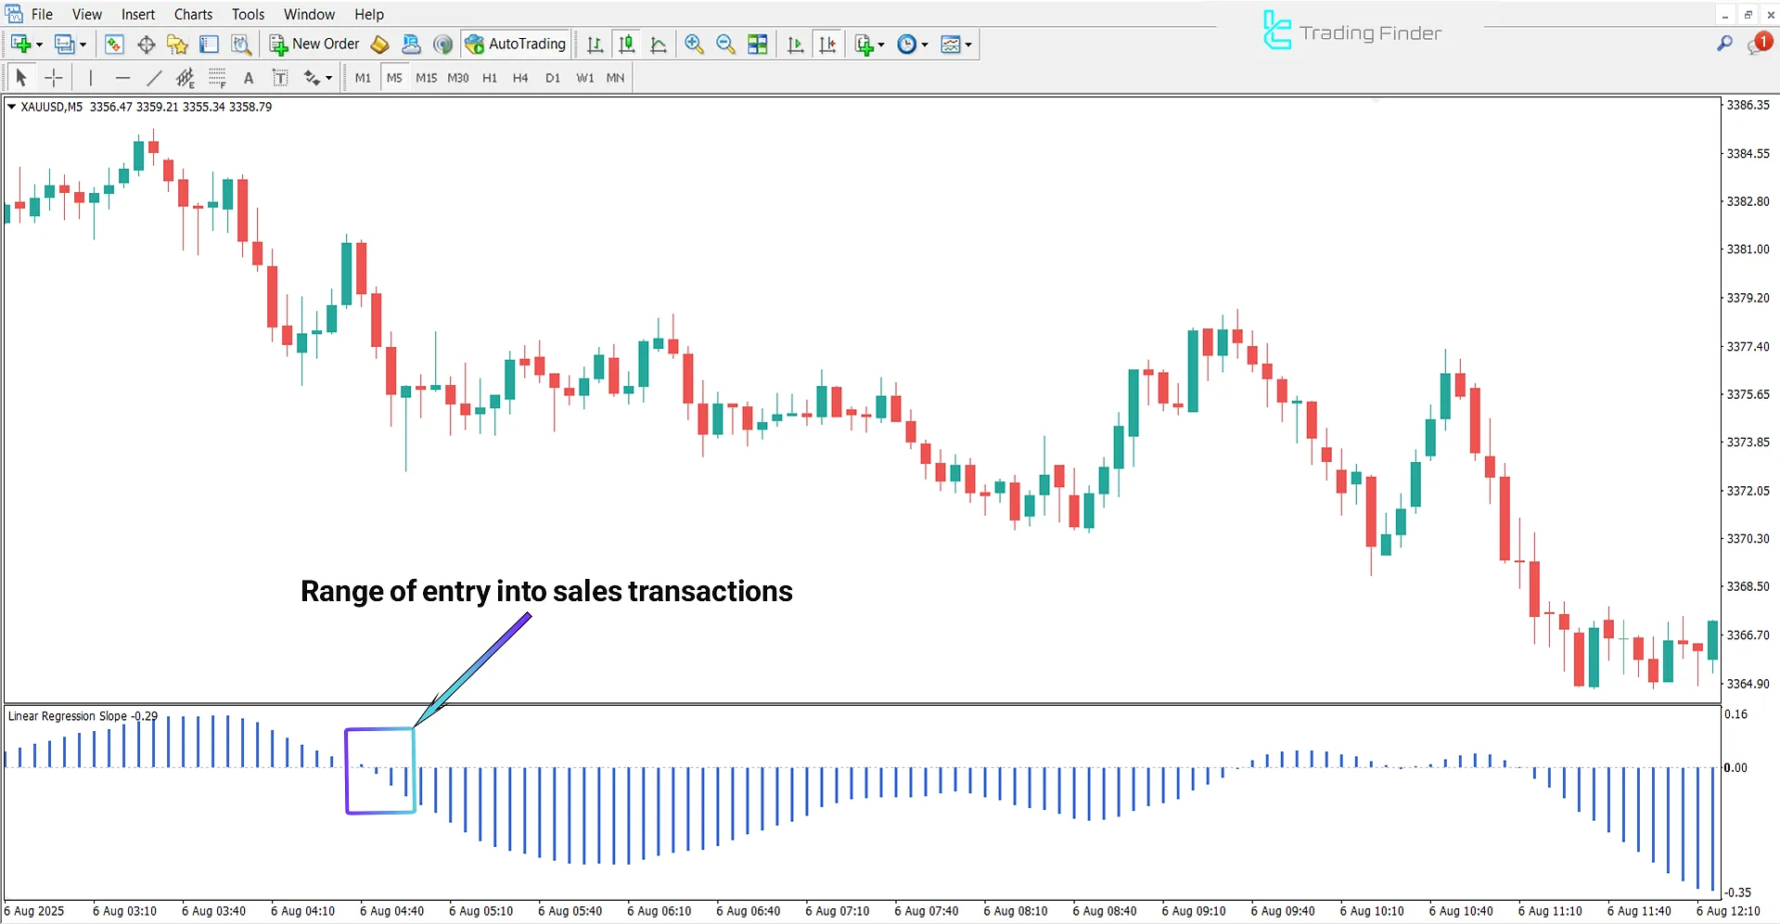Zoom in on the chart
This screenshot has width=1780, height=924.
click(x=694, y=44)
